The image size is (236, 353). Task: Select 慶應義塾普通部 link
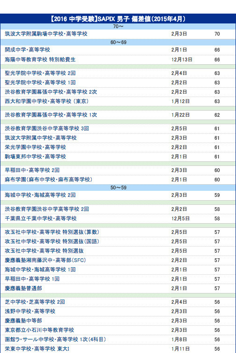coord(23,288)
